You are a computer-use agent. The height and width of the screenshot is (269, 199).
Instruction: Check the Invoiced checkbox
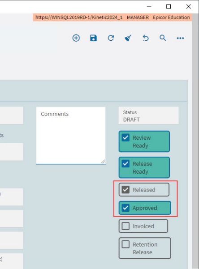125,226
